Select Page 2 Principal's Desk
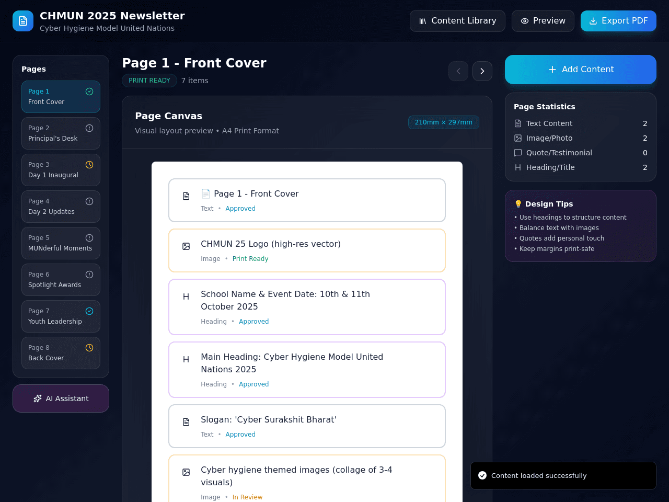Image resolution: width=669 pixels, height=502 pixels. pyautogui.click(x=61, y=133)
